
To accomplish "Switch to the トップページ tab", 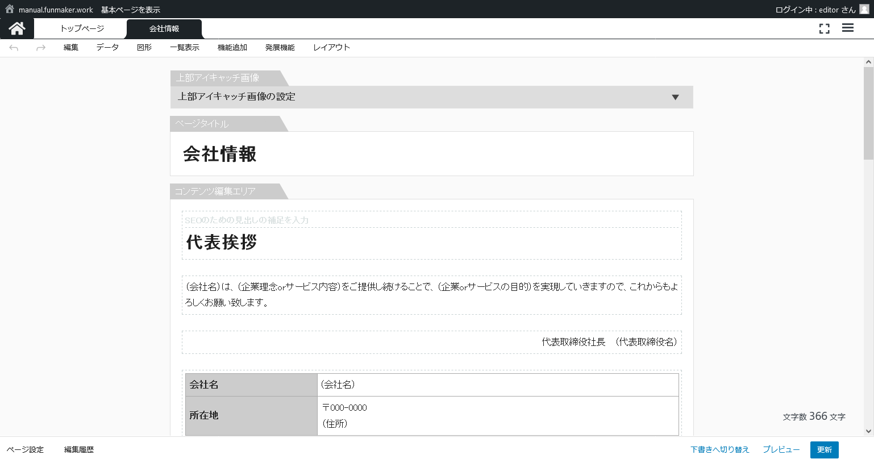I will (82, 28).
